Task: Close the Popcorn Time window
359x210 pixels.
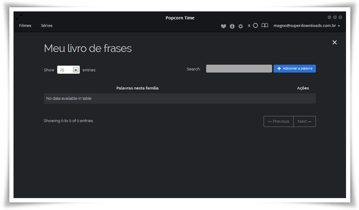Action: (340, 17)
